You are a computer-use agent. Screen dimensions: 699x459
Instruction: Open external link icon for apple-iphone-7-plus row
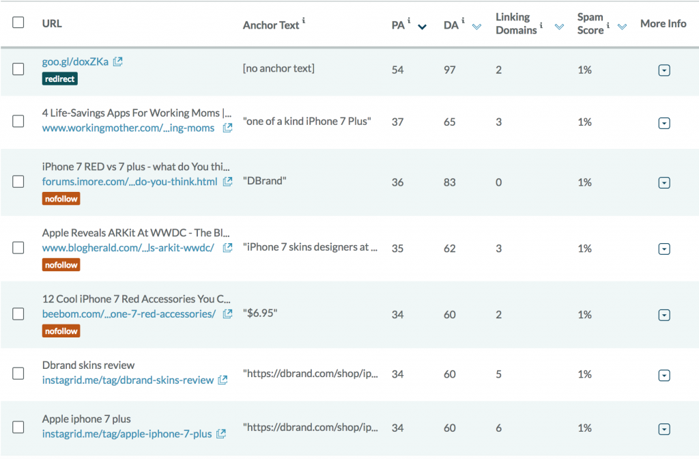pyautogui.click(x=221, y=434)
